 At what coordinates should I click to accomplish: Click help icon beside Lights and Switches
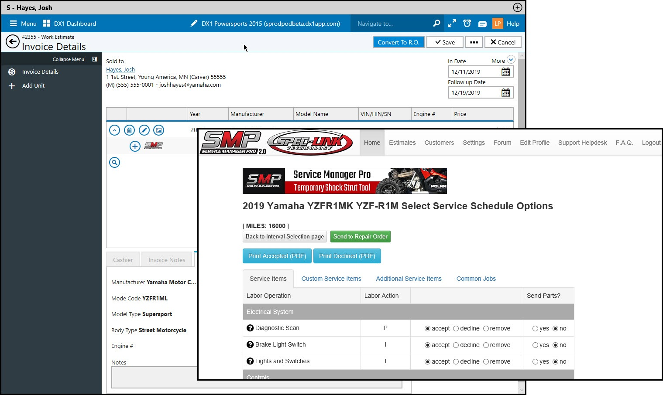point(250,361)
